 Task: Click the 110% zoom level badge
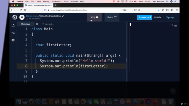(124, 10)
